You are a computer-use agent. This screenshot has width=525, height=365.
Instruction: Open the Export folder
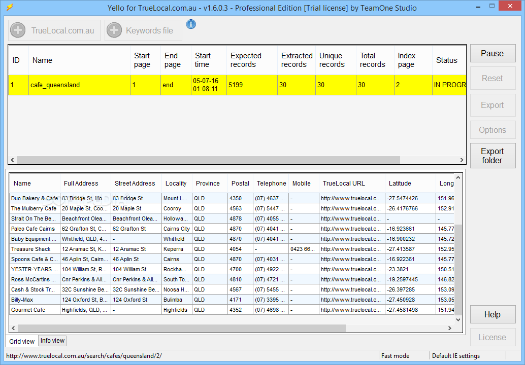tap(493, 156)
